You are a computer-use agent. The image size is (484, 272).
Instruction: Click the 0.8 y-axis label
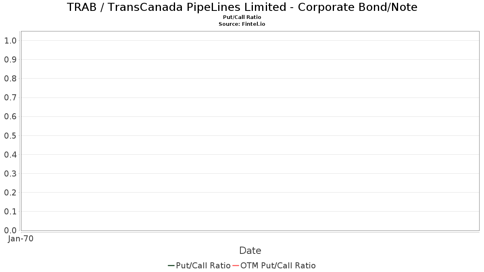tap(10, 79)
